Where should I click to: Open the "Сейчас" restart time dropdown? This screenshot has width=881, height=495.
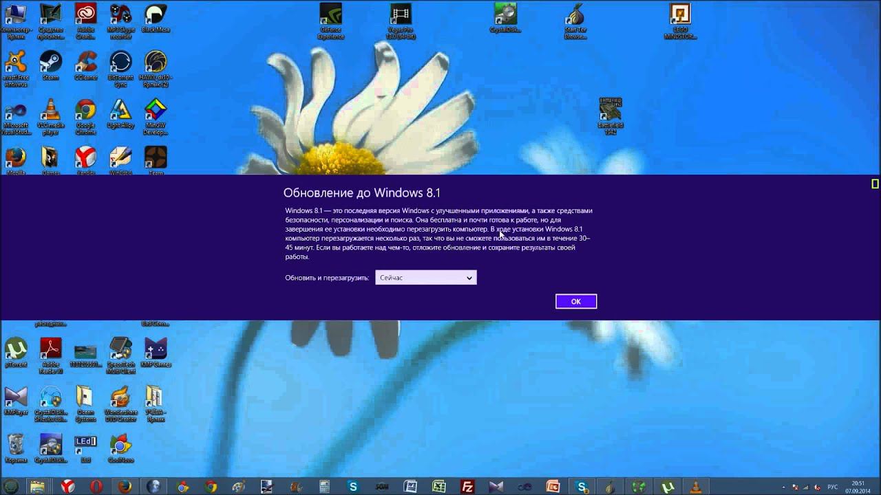point(425,278)
